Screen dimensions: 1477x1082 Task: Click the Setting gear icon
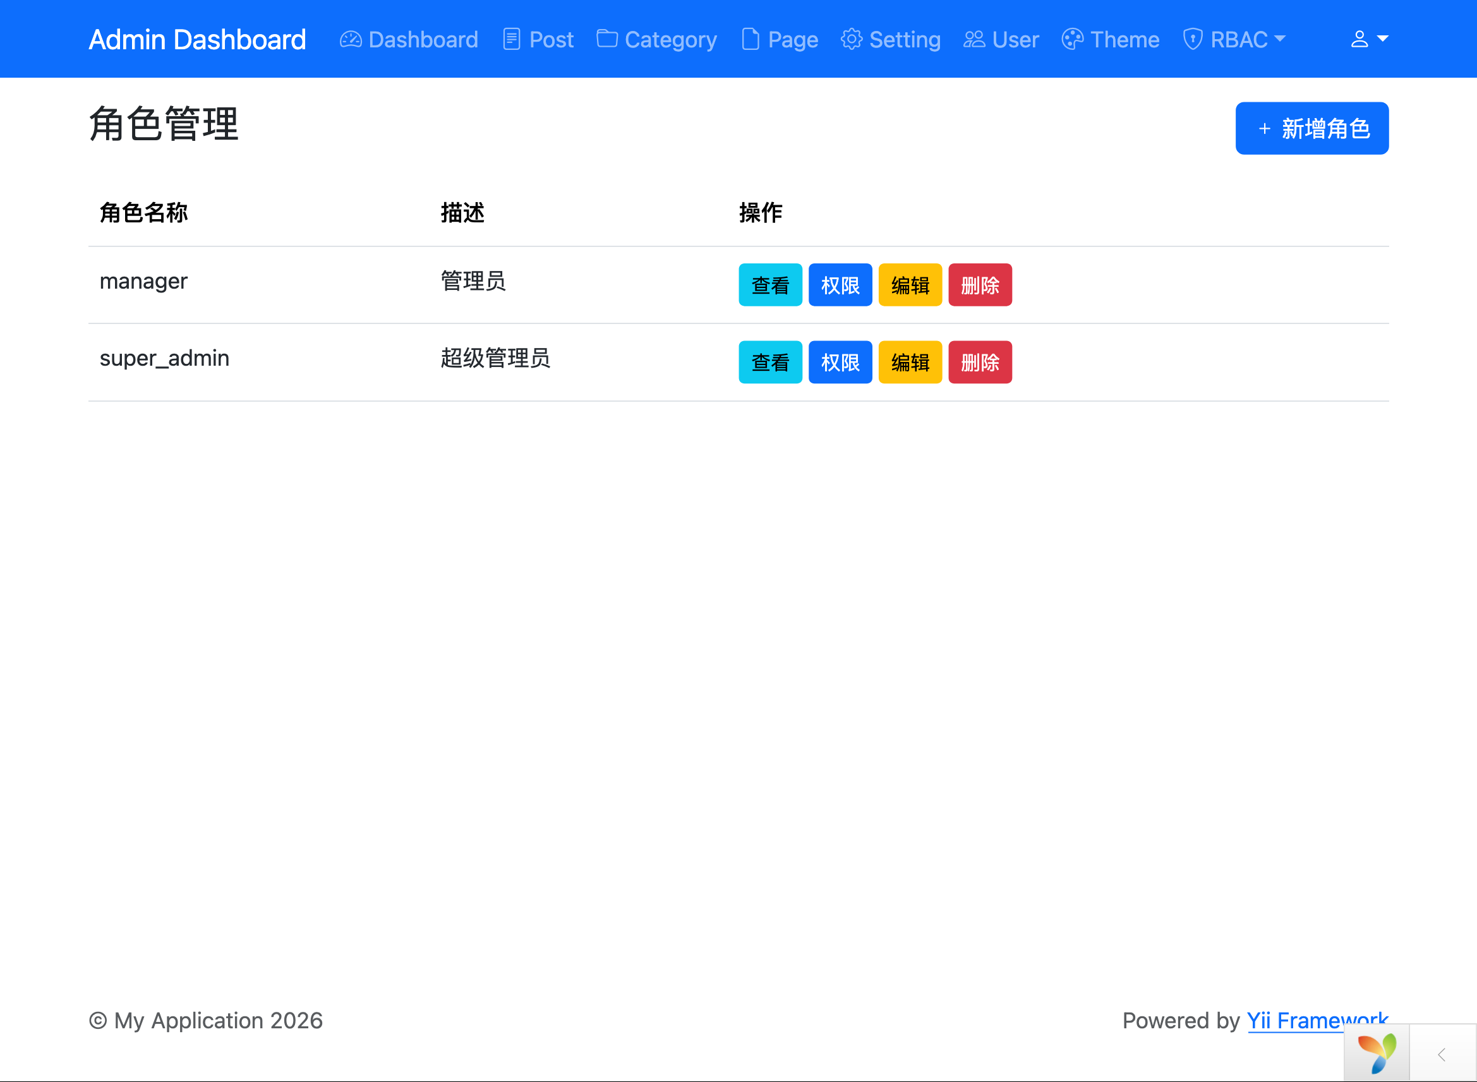852,39
